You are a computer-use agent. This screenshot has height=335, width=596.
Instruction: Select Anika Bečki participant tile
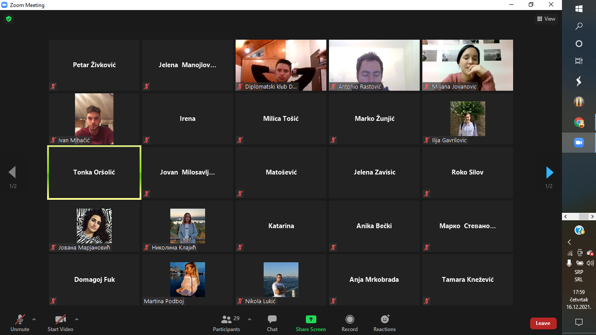(374, 226)
